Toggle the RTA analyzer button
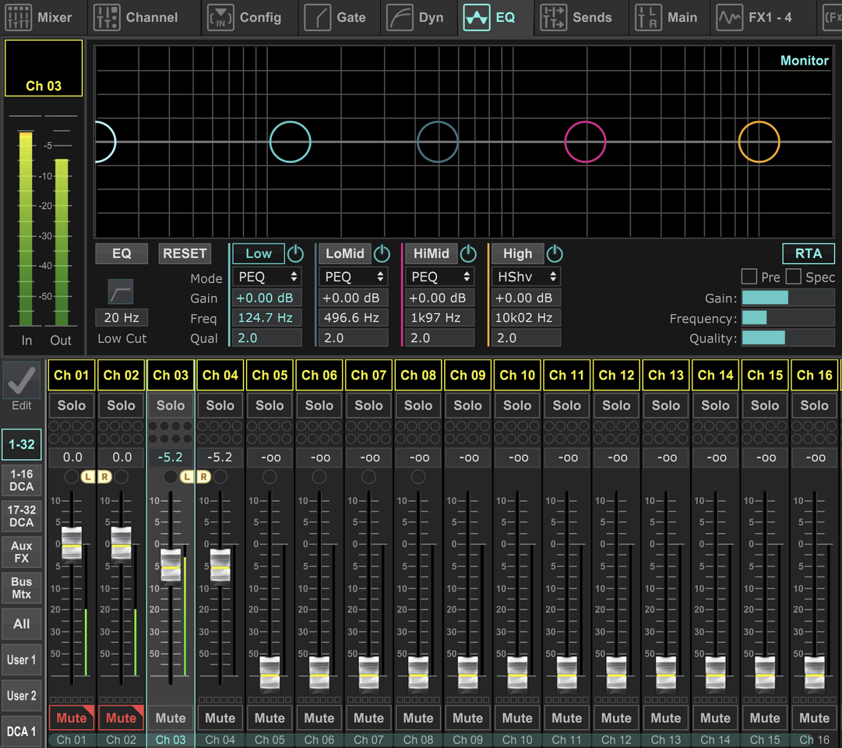The image size is (842, 748). (x=809, y=254)
